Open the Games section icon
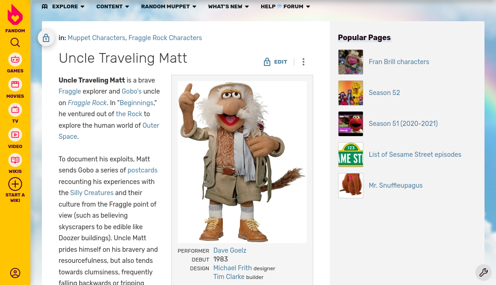This screenshot has width=496, height=285. pyautogui.click(x=15, y=59)
